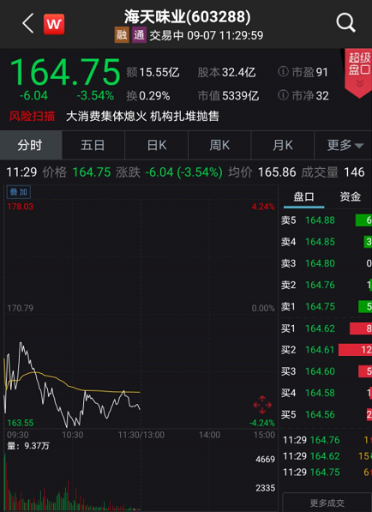Expand the 超级盘口 red banner
Image resolution: width=372 pixels, height=512 pixels.
358,73
